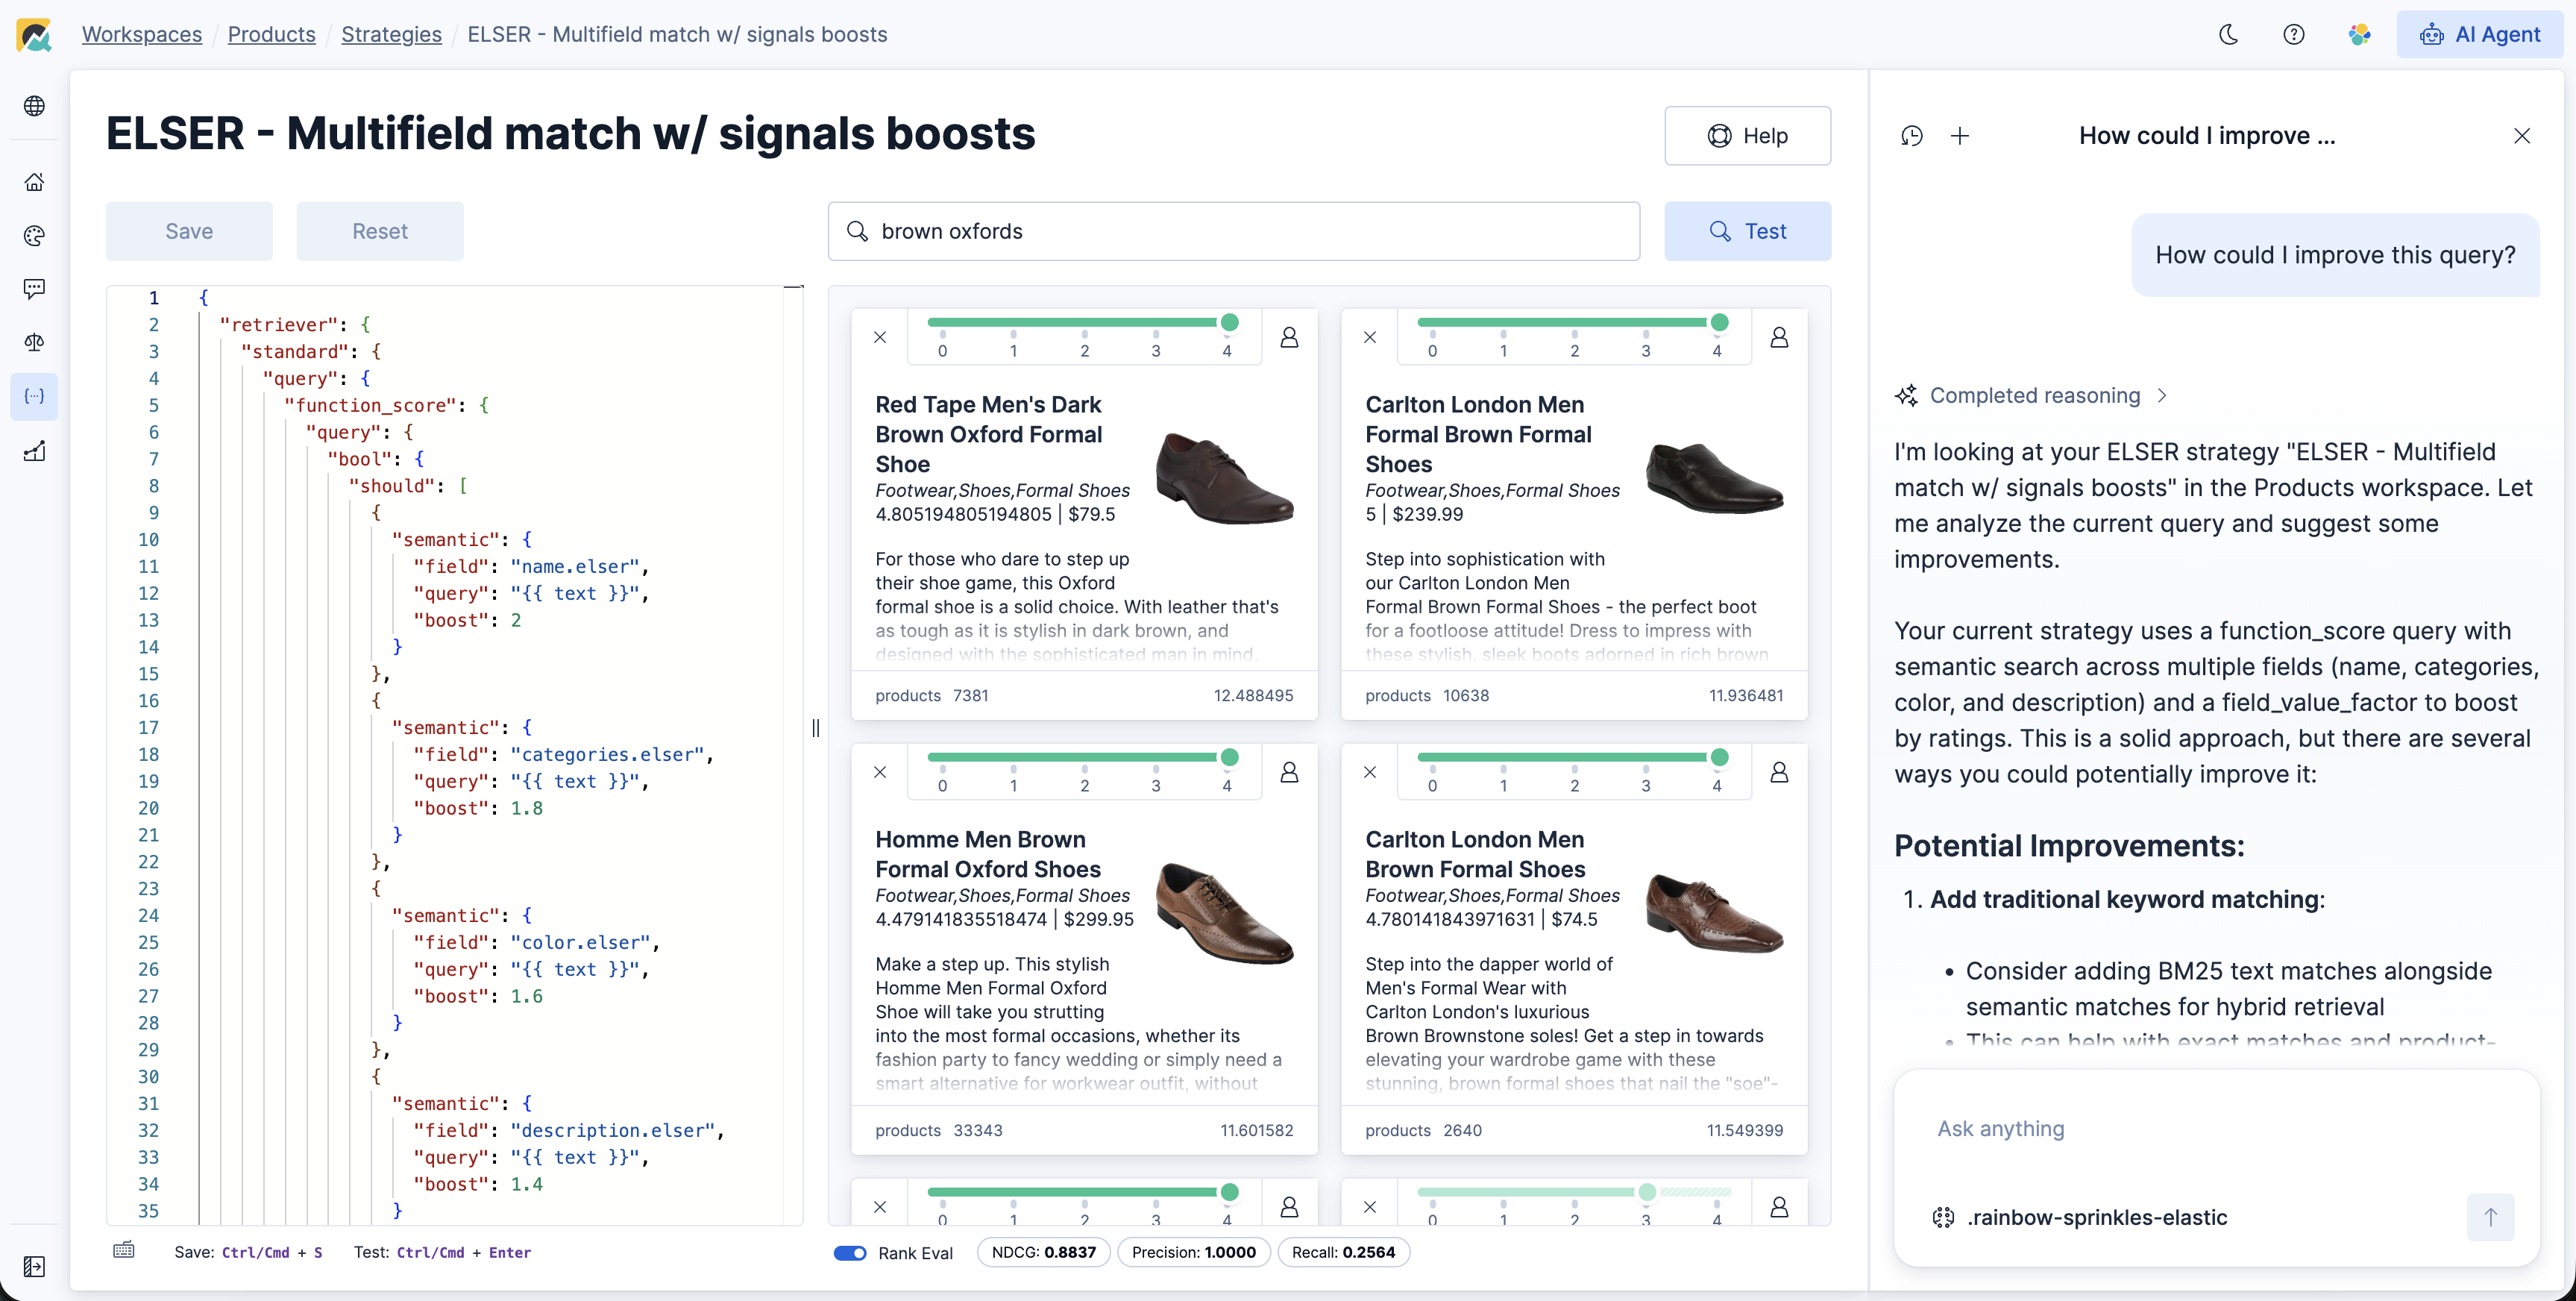Click the home icon in sidebar

[34, 182]
